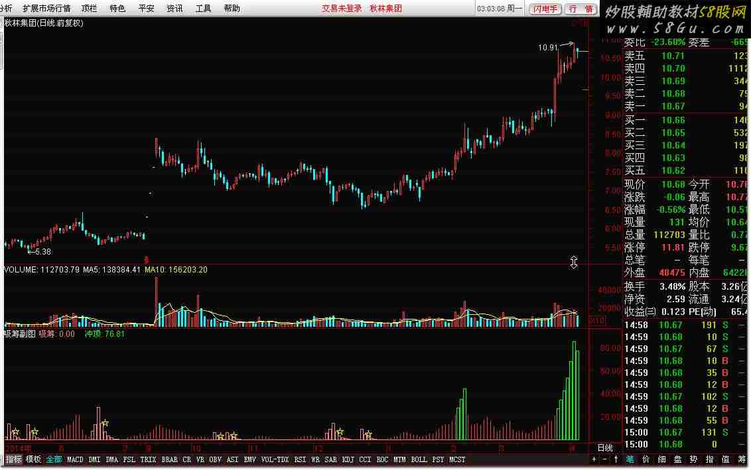The image size is (751, 470).
Task: Select the 细 side panel tab
Action: pos(662,459)
